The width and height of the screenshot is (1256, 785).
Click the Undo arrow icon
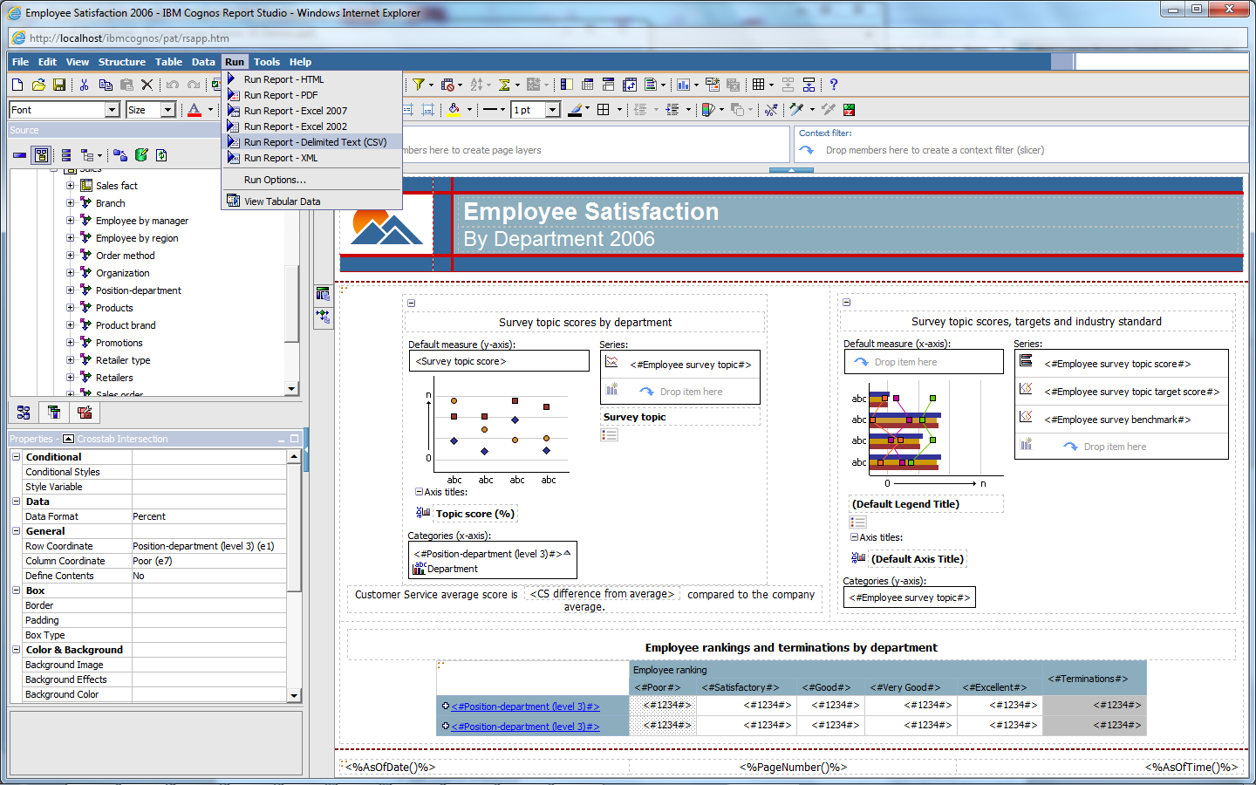tap(173, 85)
